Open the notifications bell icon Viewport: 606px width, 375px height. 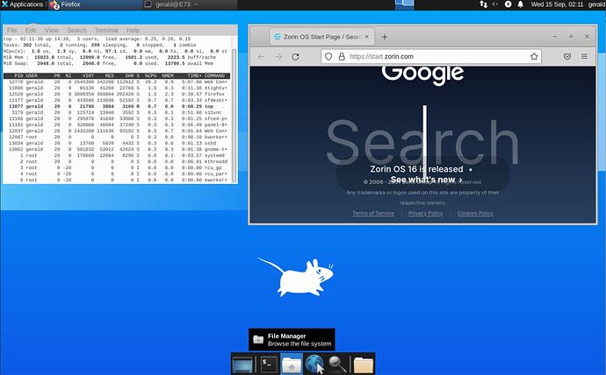point(521,4)
